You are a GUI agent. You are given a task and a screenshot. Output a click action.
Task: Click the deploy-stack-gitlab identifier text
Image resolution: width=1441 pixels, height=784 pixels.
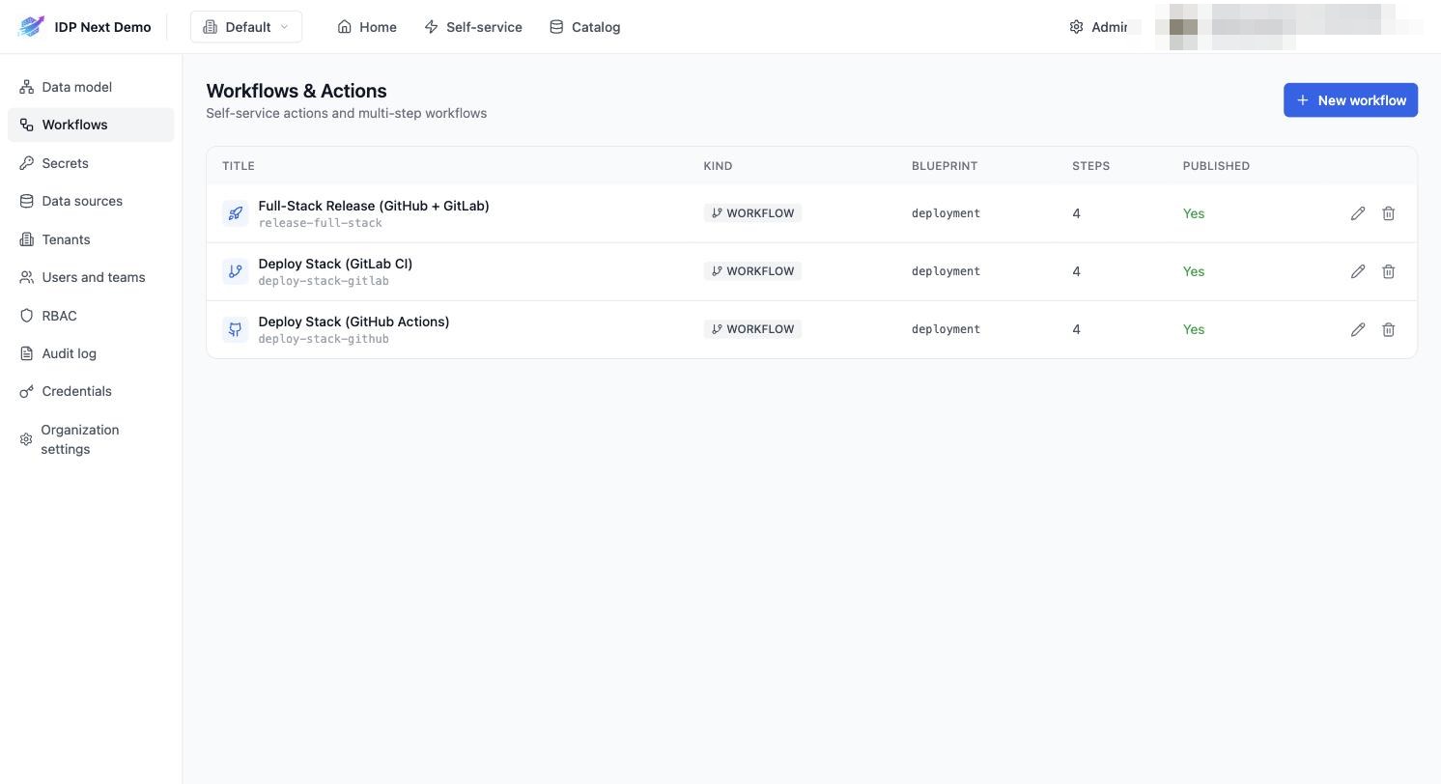tap(324, 281)
